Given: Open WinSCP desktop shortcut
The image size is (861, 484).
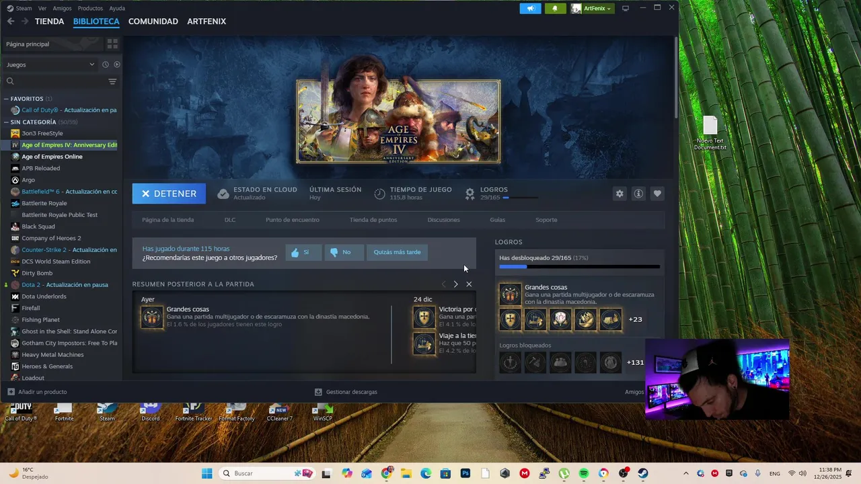Looking at the screenshot, I should pos(323,412).
